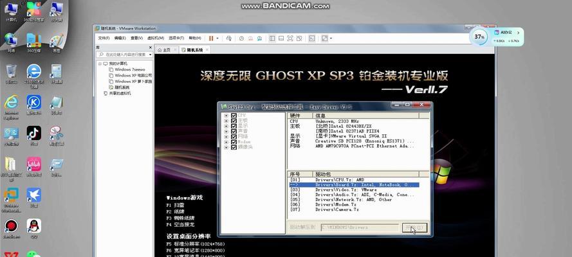
Task: Collapse the 我的计算机 tree node
Action: click(x=100, y=64)
